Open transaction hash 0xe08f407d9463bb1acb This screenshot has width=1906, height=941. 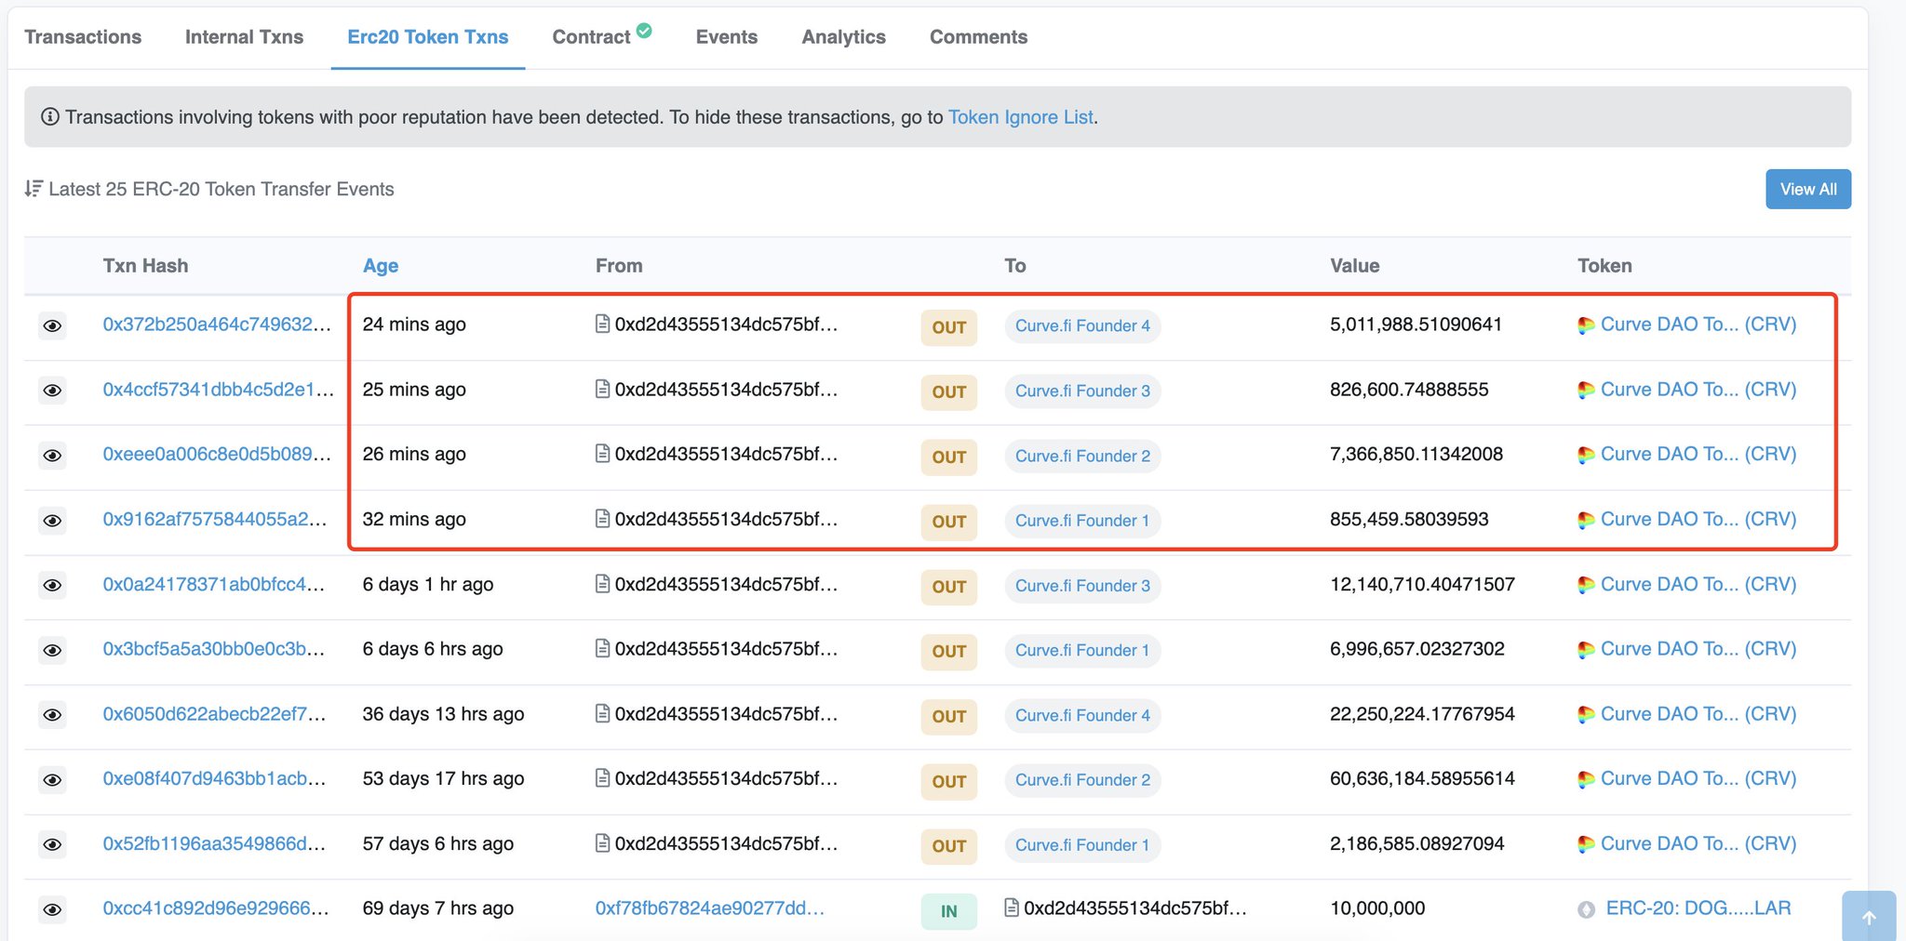pos(214,778)
